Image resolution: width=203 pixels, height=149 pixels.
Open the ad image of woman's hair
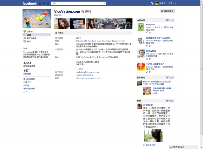tap(153, 136)
